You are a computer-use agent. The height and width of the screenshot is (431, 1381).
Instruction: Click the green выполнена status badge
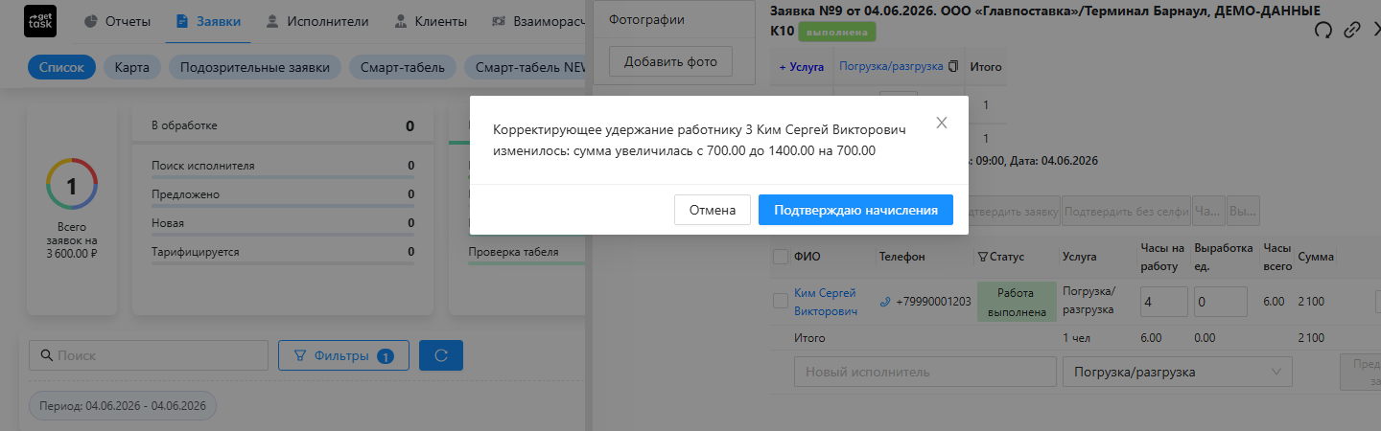tap(838, 32)
